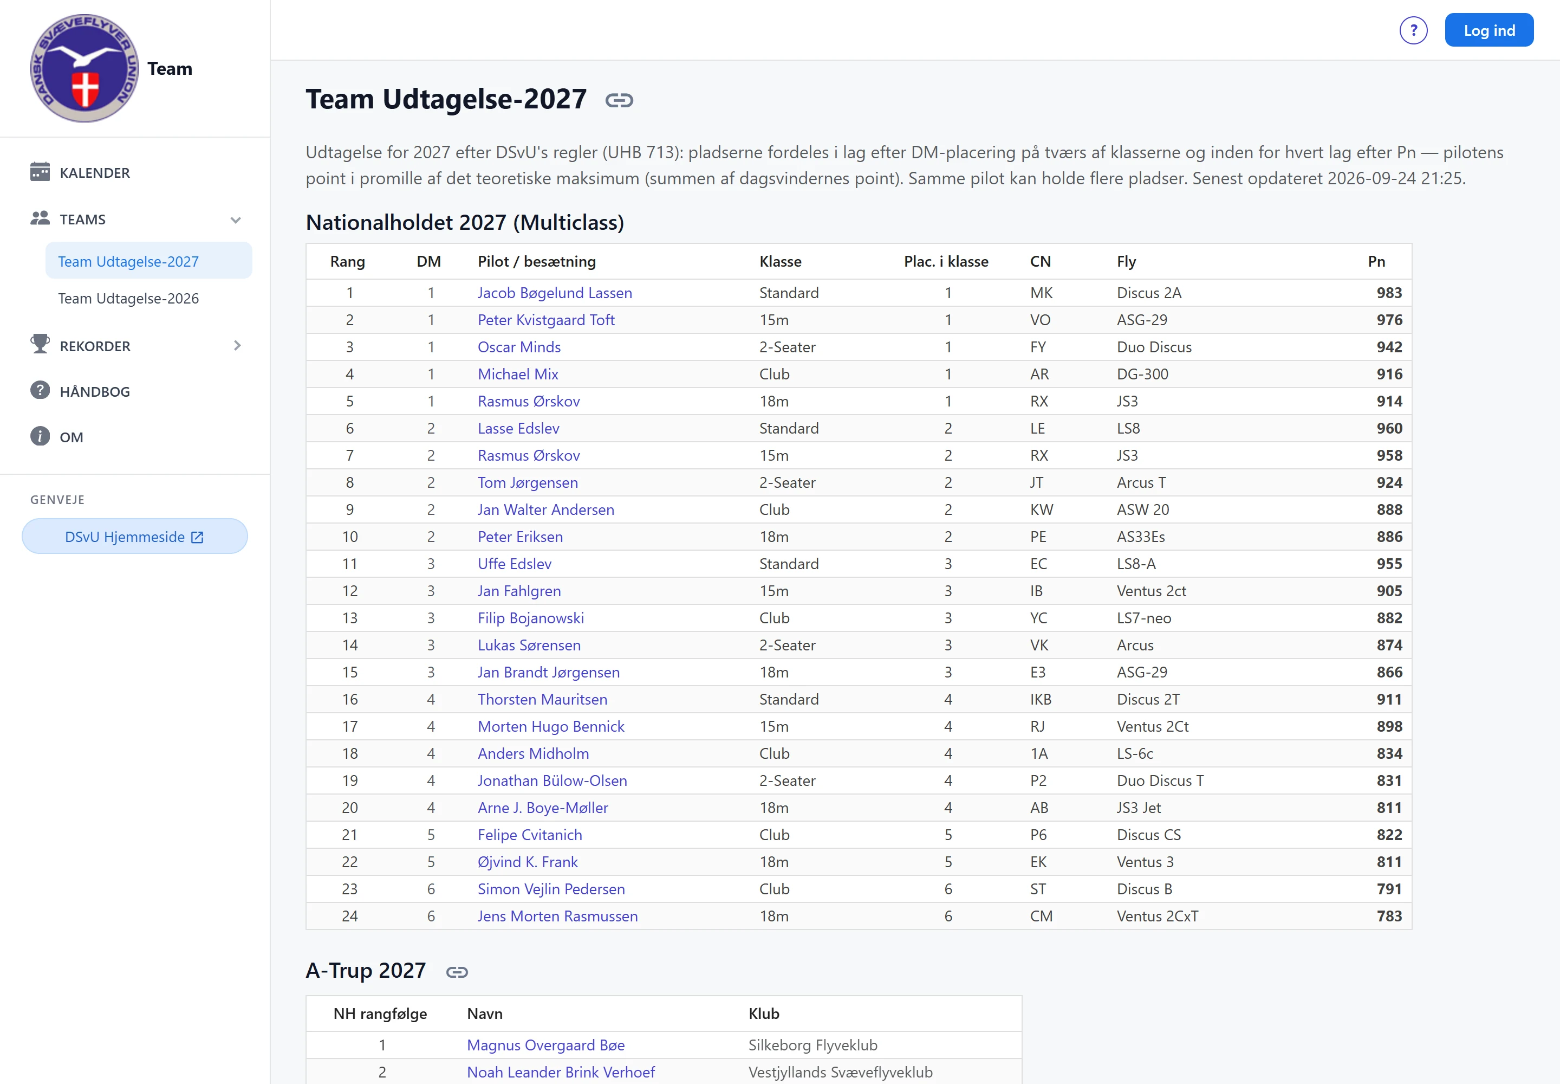1560x1084 pixels.
Task: Open pilot Tom Jørgensen profile
Action: 528,483
